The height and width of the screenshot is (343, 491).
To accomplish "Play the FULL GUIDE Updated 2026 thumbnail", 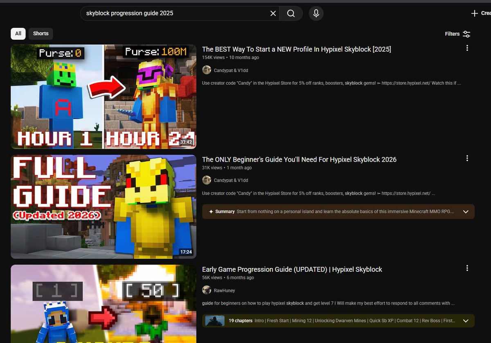I will pos(104,207).
